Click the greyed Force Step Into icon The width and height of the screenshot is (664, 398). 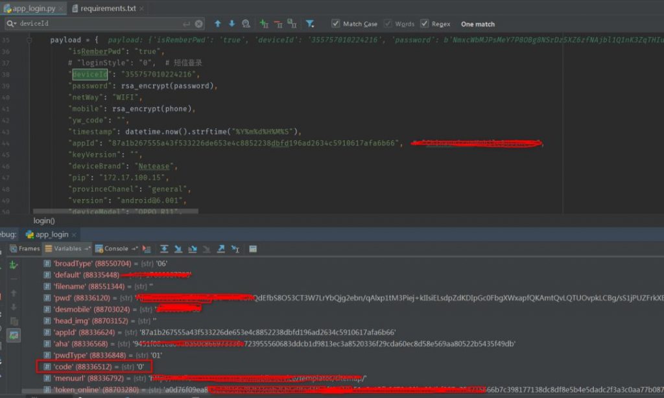[207, 249]
